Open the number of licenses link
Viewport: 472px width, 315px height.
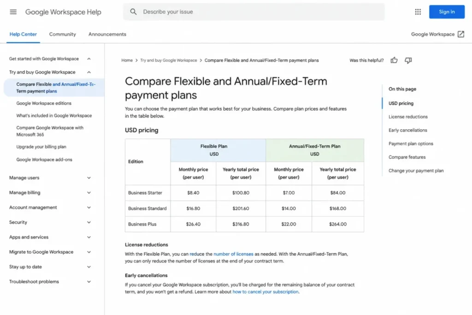(x=233, y=254)
